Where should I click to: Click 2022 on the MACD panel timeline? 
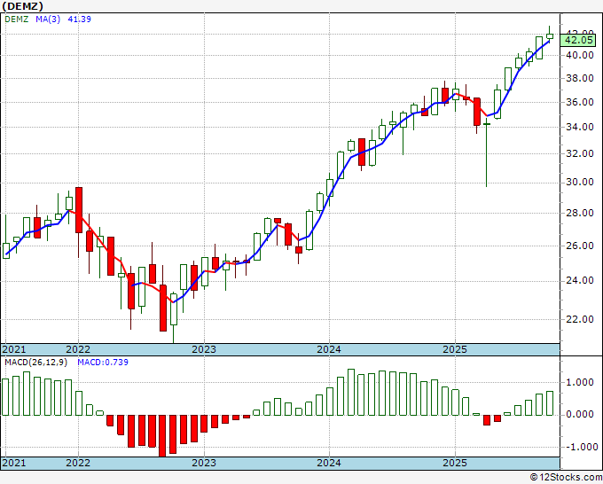pyautogui.click(x=78, y=463)
